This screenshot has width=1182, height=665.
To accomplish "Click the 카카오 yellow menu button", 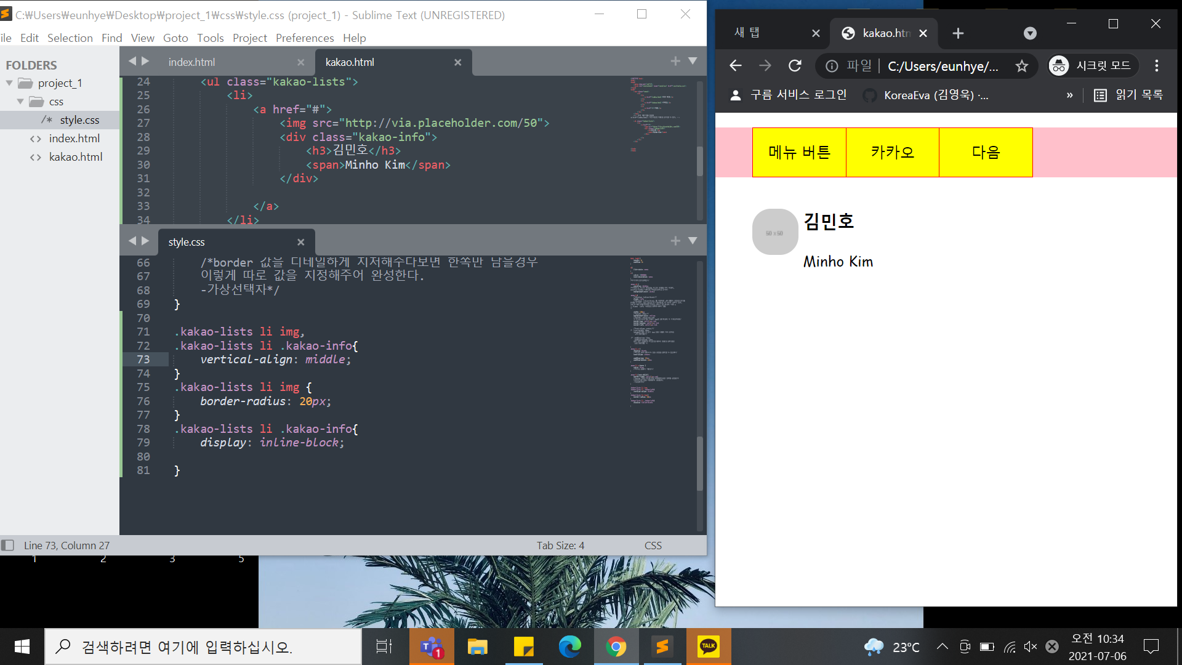I will 892,152.
